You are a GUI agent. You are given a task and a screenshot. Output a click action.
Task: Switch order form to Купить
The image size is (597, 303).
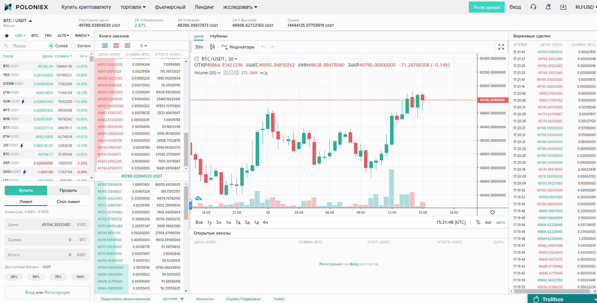[26, 190]
